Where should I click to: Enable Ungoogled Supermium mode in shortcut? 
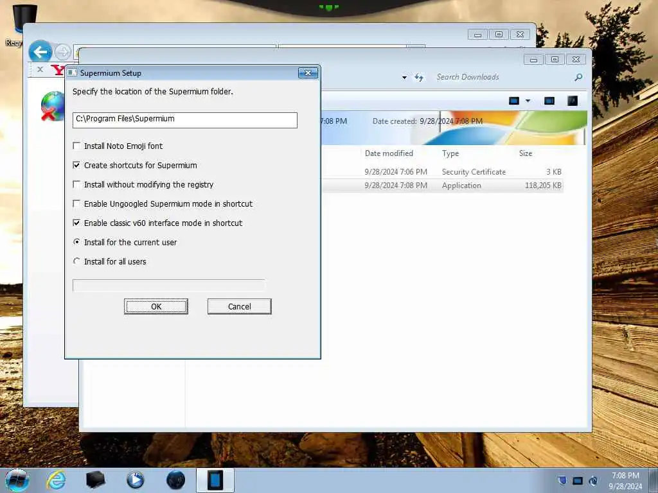click(76, 203)
